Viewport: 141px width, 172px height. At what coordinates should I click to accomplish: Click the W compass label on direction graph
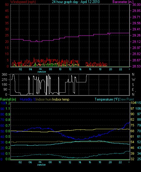click(x=133, y=79)
